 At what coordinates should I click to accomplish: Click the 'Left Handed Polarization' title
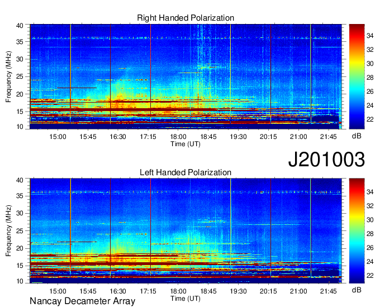(x=186, y=172)
